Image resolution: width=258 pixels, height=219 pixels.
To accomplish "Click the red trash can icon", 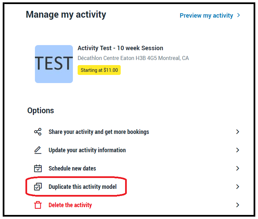I will 38,205.
